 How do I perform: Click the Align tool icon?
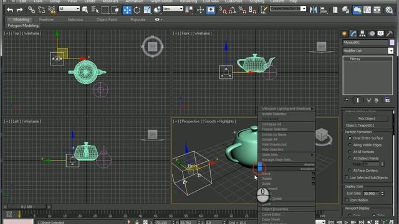pyautogui.click(x=324, y=10)
